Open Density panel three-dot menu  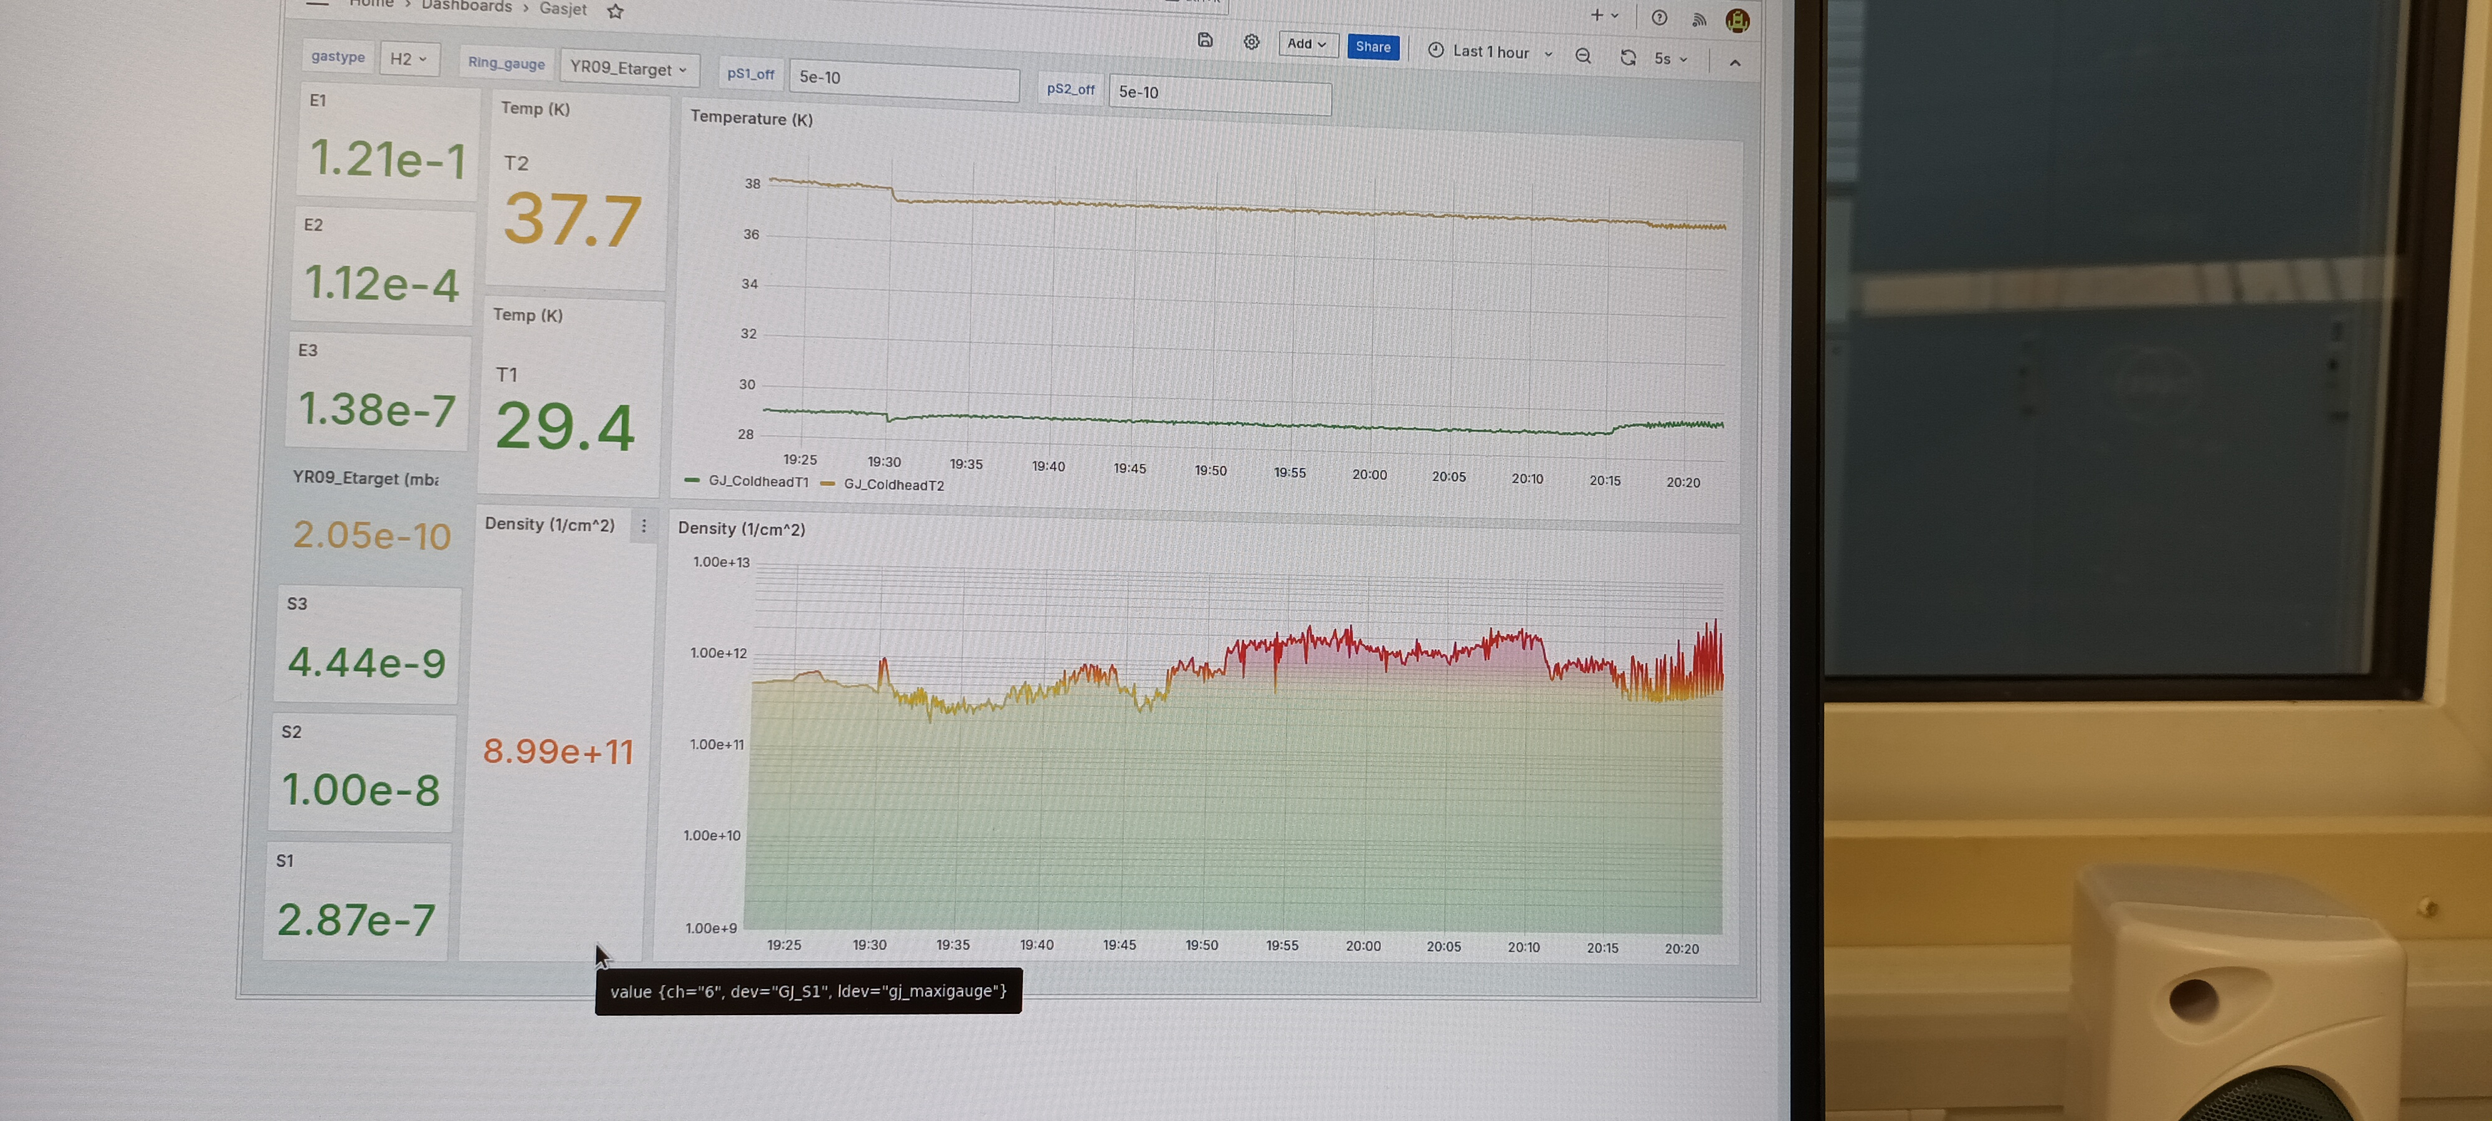point(644,526)
